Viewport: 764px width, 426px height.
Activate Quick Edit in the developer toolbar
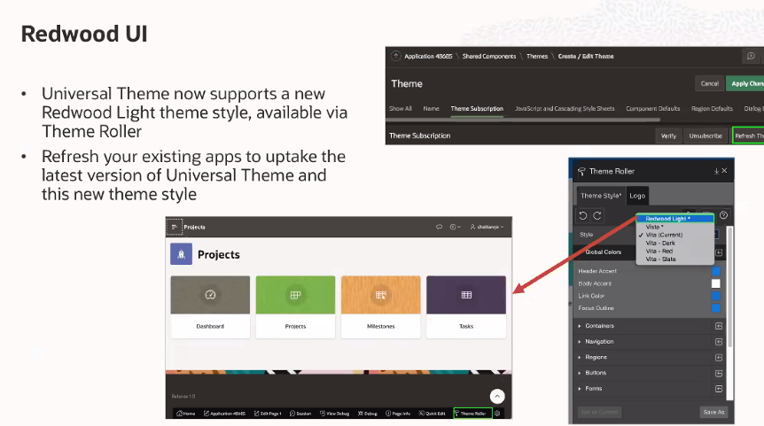(x=433, y=414)
